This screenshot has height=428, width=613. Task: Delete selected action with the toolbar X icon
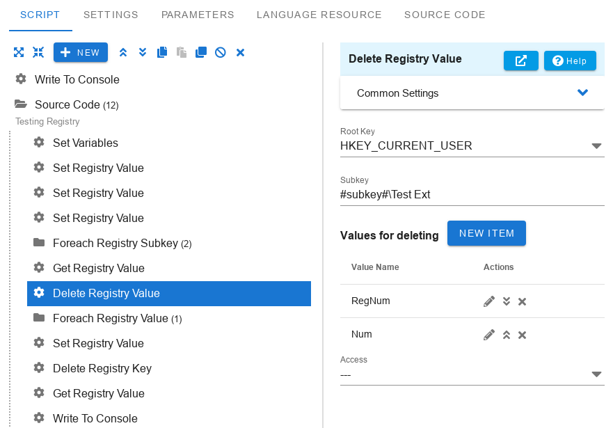[x=241, y=52]
